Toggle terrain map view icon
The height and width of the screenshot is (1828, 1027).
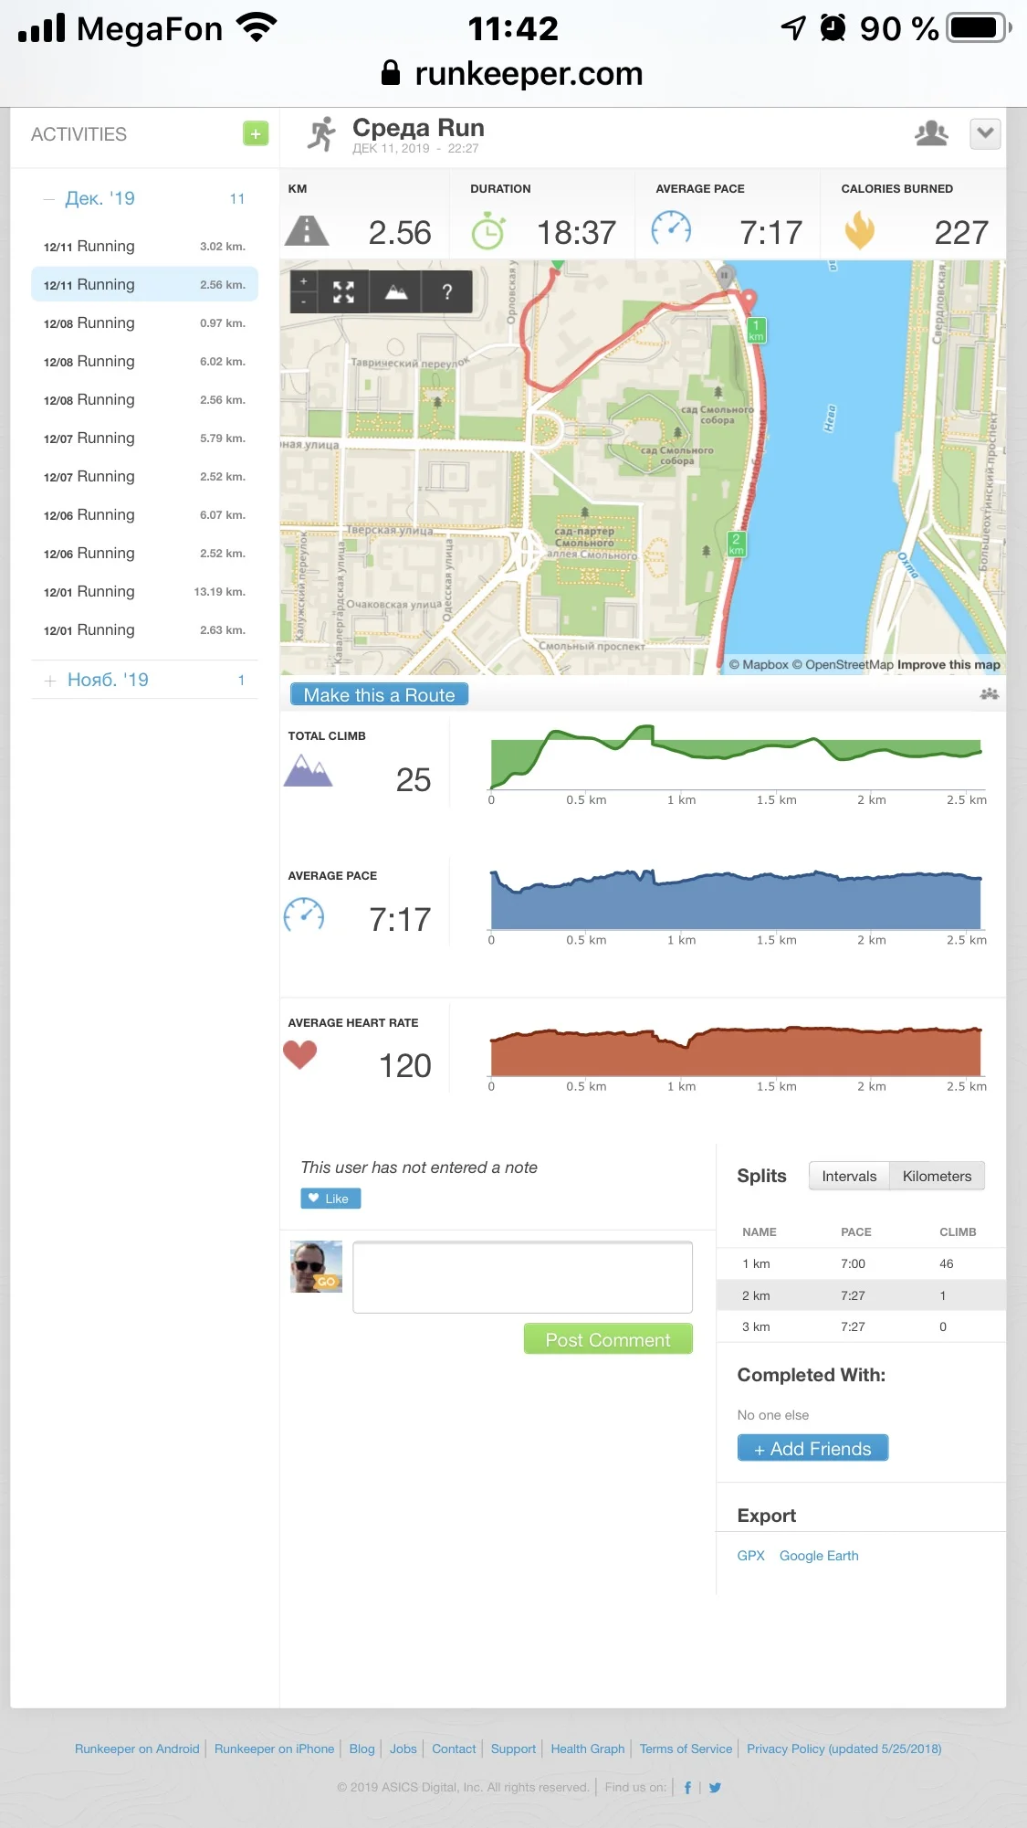pos(396,291)
